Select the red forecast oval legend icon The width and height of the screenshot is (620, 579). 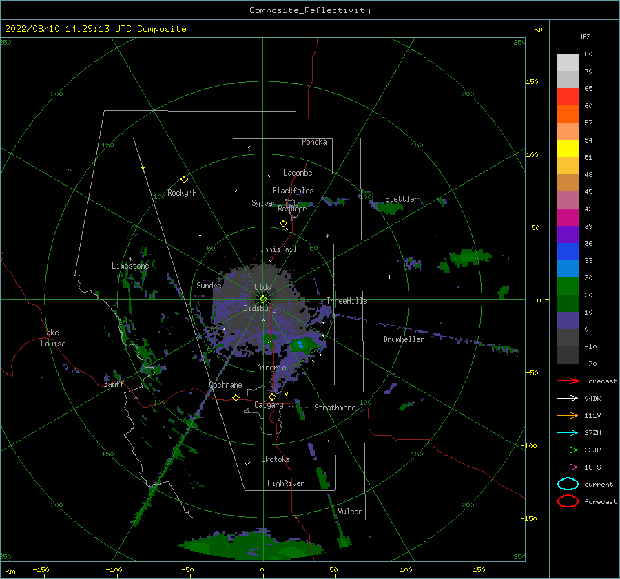click(568, 501)
